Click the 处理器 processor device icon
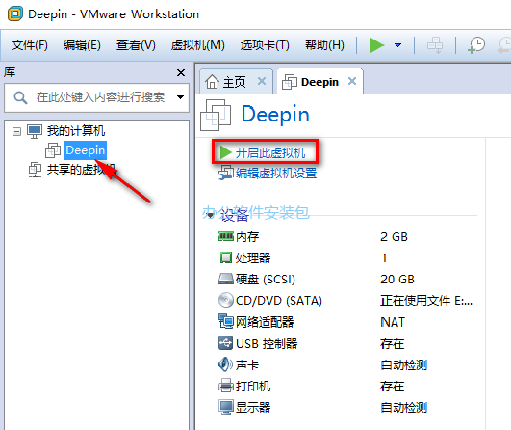This screenshot has height=430, width=511. (x=226, y=257)
